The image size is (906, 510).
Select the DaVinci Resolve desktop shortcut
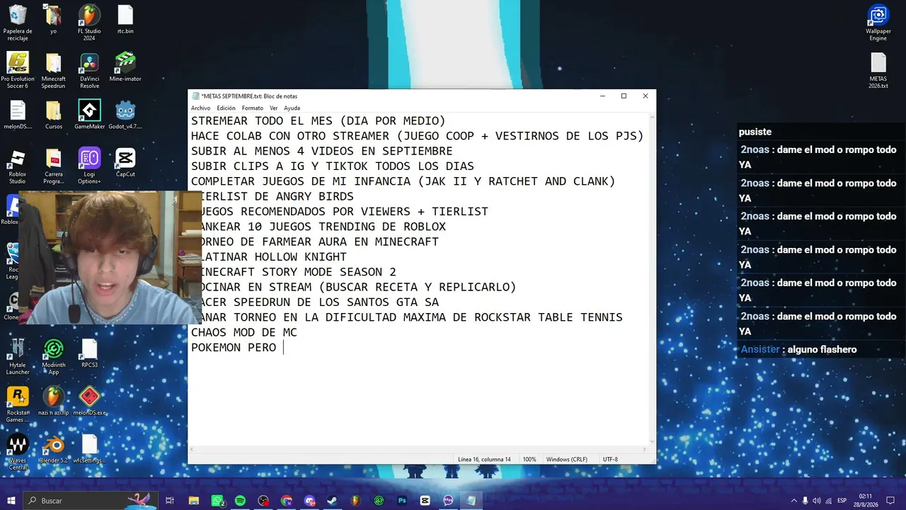89,70
